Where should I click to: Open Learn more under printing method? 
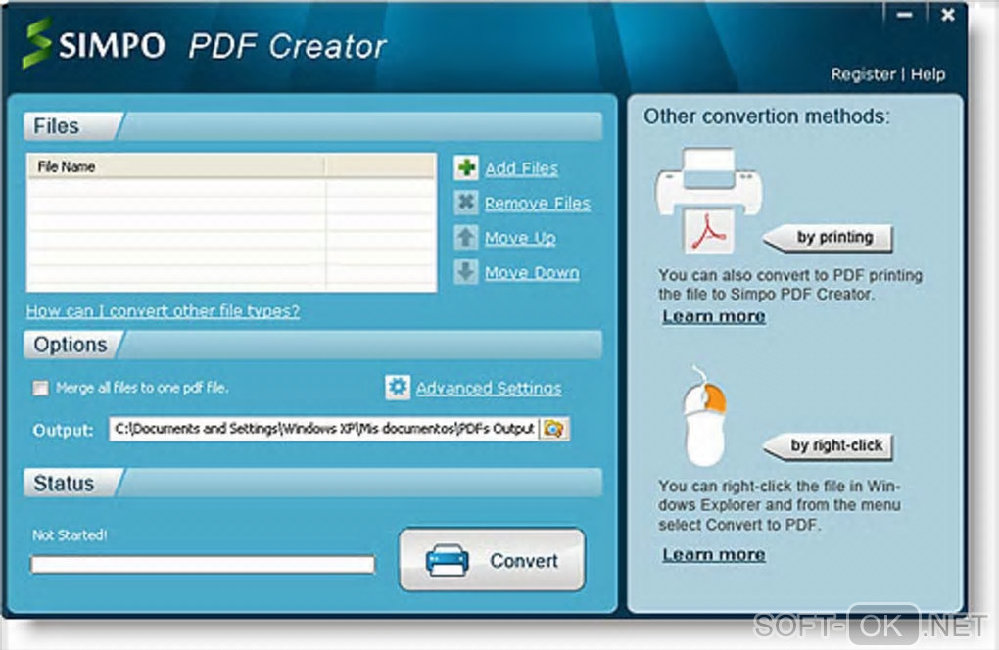pos(714,316)
